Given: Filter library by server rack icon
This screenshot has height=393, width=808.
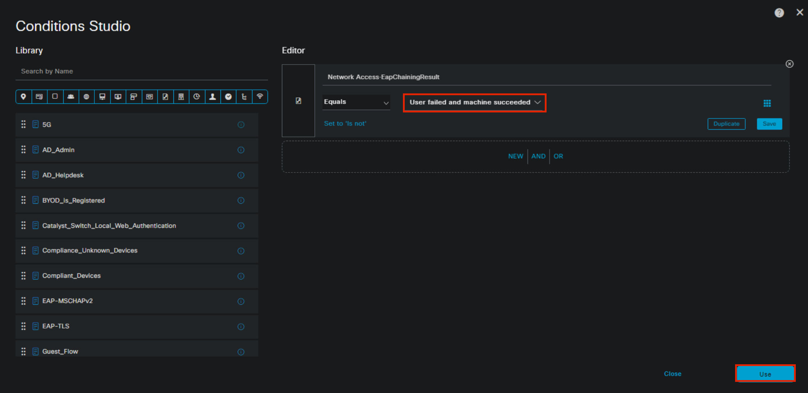Looking at the screenshot, I should [181, 97].
